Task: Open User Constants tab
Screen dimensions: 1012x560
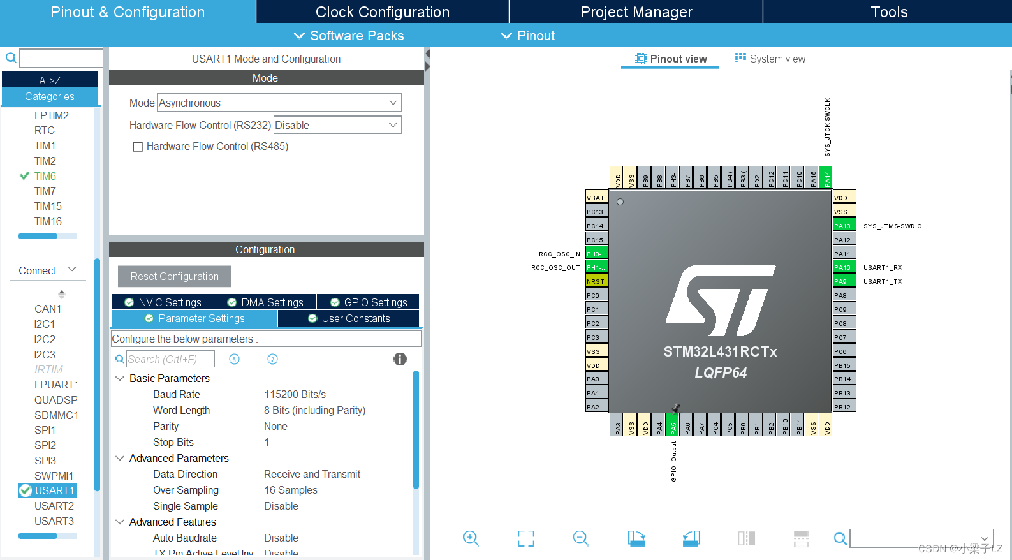Action: click(x=348, y=318)
